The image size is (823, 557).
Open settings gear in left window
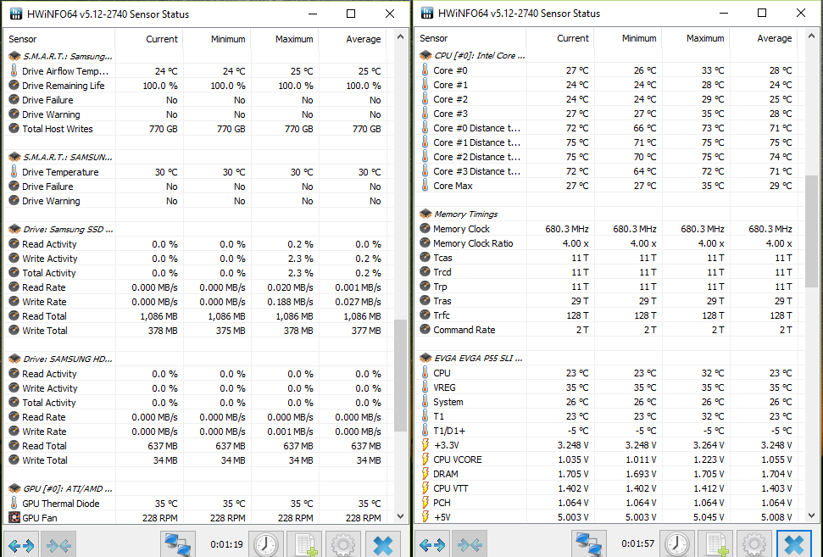pos(343,545)
